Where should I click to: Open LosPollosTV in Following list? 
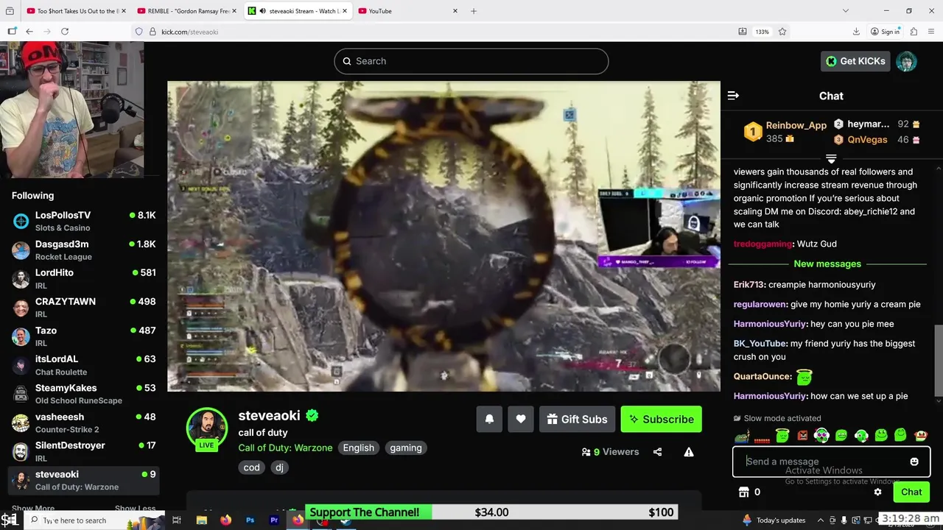point(84,221)
